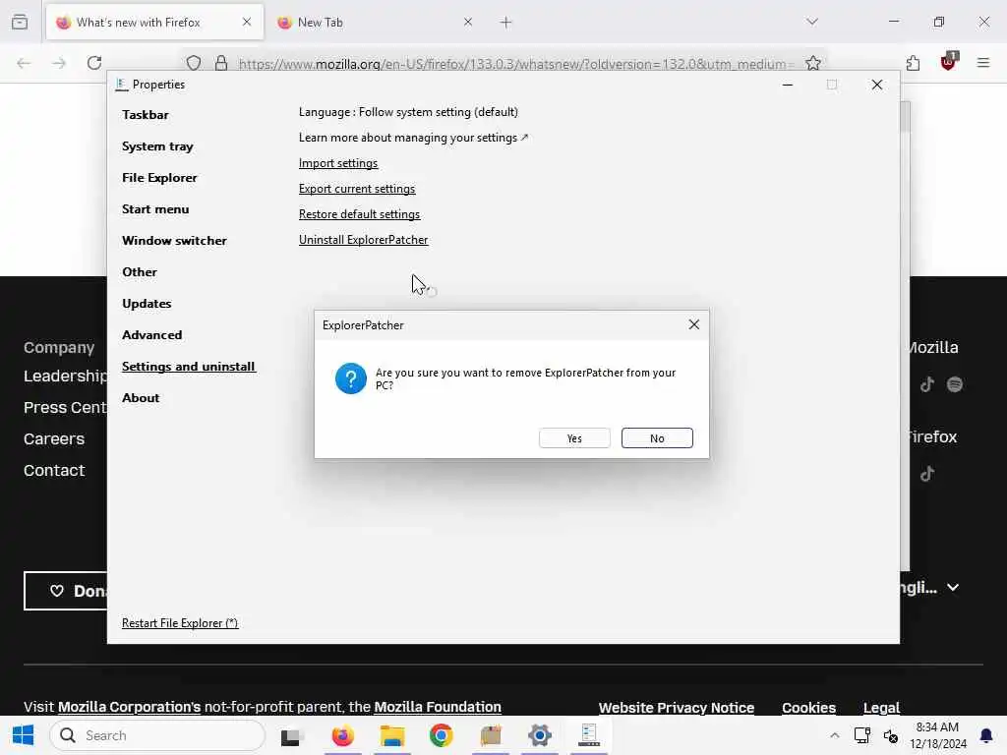This screenshot has height=755, width=1007.
Task: Open Legal link in footer
Action: click(x=881, y=708)
